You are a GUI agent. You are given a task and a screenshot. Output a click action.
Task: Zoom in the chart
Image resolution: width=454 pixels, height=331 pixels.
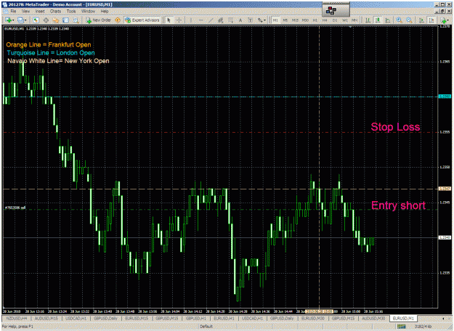[x=400, y=20]
